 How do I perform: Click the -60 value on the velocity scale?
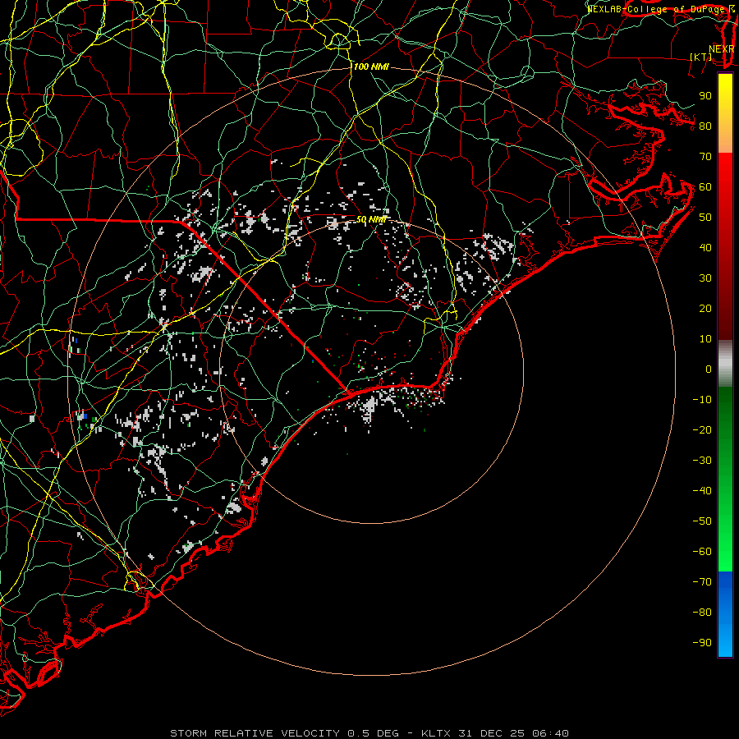702,552
